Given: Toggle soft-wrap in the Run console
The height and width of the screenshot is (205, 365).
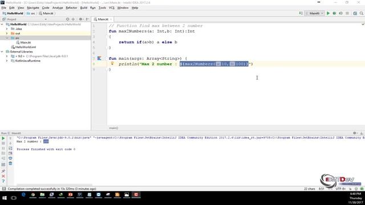Looking at the screenshot, I should tap(10, 148).
